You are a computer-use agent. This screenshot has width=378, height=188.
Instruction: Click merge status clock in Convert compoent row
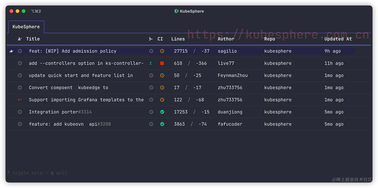151,87
